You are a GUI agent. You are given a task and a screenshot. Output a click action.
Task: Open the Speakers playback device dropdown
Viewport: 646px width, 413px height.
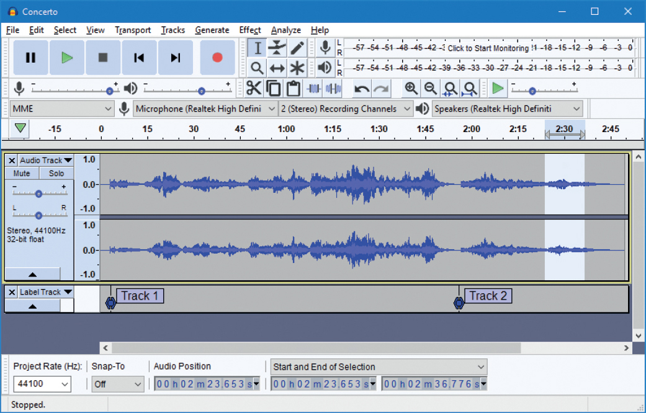[507, 109]
